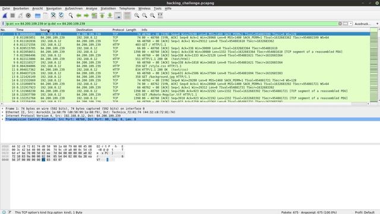This screenshot has width=380, height=214.
Task: Open the Aufzeichnen menu
Action: click(74, 8)
